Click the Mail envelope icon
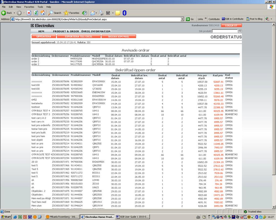The height and width of the screenshot is (220, 276). point(93,13)
